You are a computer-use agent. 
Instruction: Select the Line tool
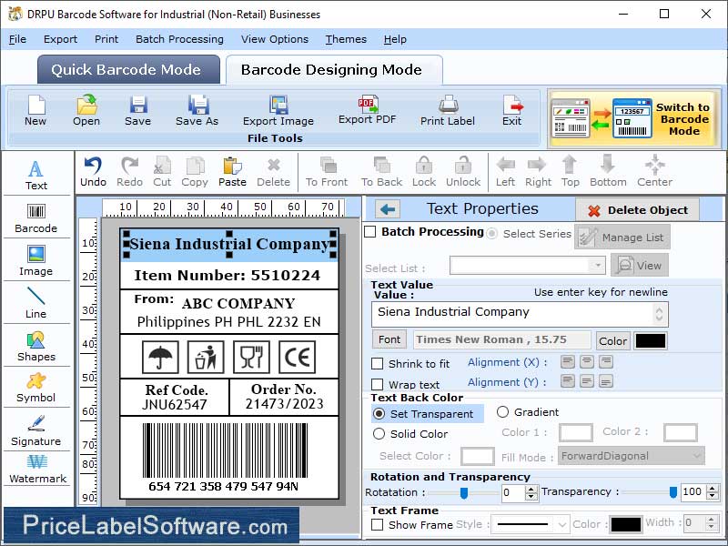tap(36, 302)
